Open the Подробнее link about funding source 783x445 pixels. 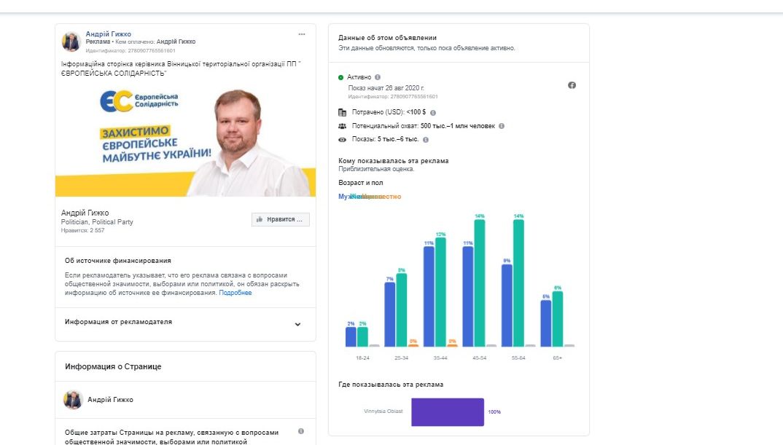(x=235, y=293)
